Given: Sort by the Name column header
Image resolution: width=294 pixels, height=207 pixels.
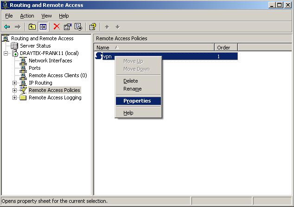Looking at the screenshot, I should pyautogui.click(x=154, y=48).
